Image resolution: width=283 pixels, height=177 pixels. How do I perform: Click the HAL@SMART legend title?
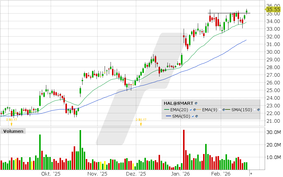tap(179, 103)
